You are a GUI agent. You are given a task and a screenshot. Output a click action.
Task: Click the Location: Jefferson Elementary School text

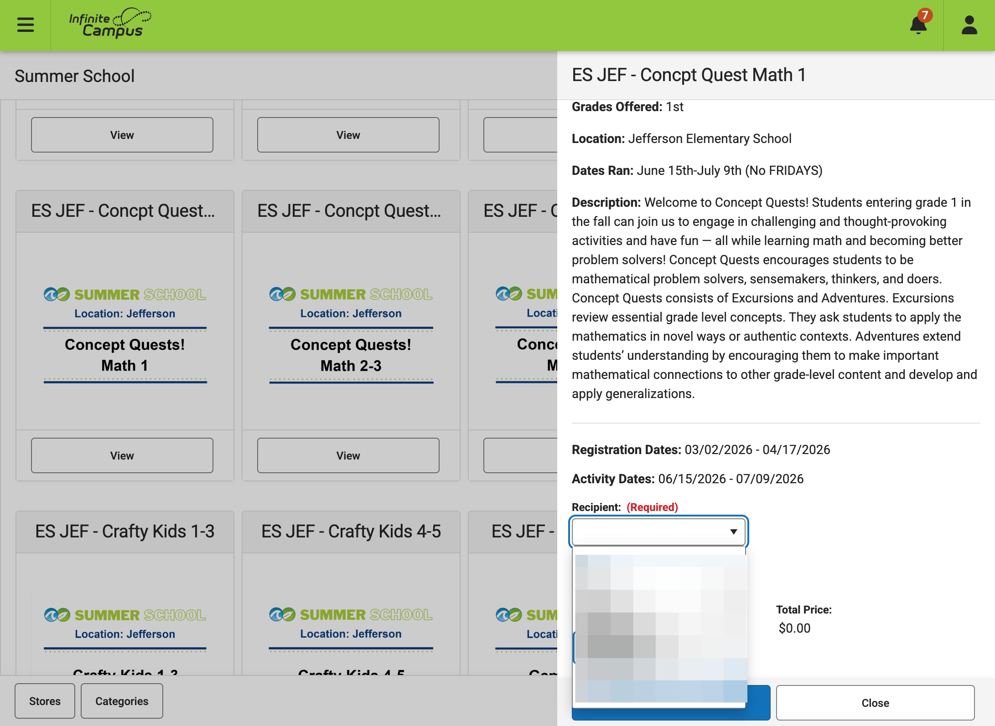682,138
